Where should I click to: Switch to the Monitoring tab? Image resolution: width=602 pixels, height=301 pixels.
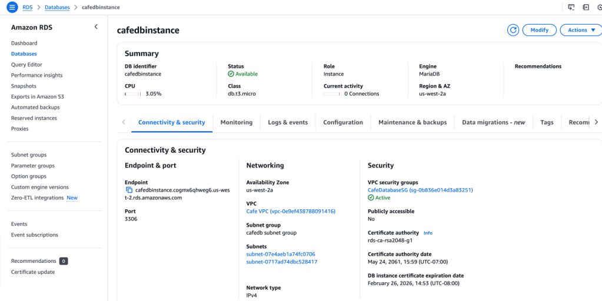(x=236, y=122)
